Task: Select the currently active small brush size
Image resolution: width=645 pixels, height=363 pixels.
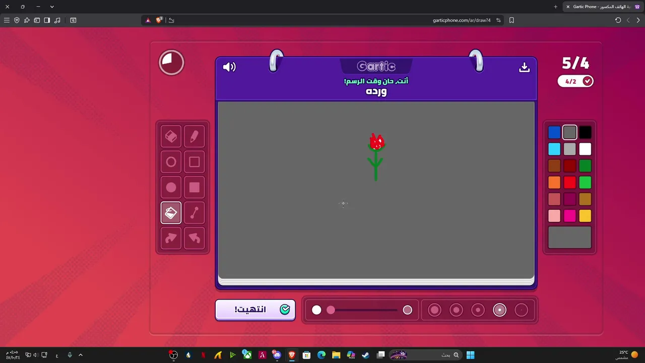Action: (x=499, y=310)
